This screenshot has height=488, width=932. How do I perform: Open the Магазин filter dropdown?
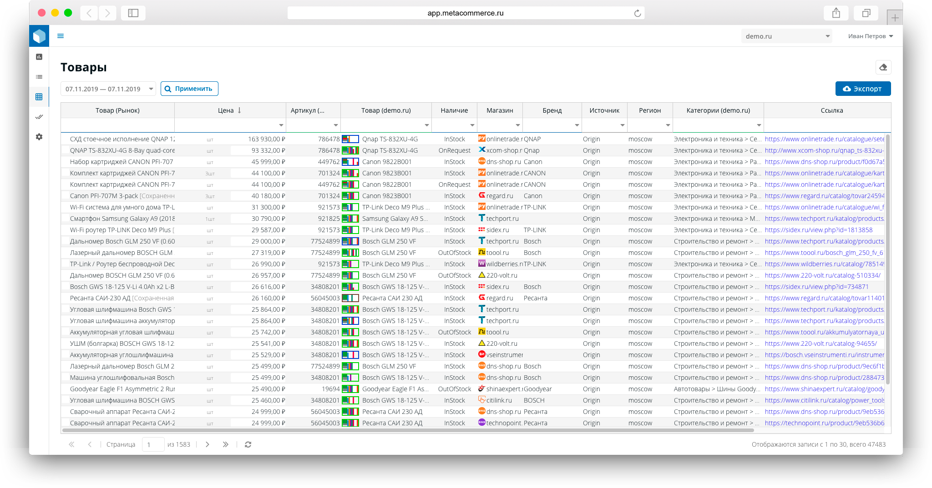517,125
